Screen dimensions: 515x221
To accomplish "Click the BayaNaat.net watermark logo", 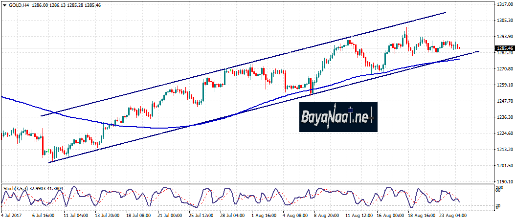I will 338,117.
